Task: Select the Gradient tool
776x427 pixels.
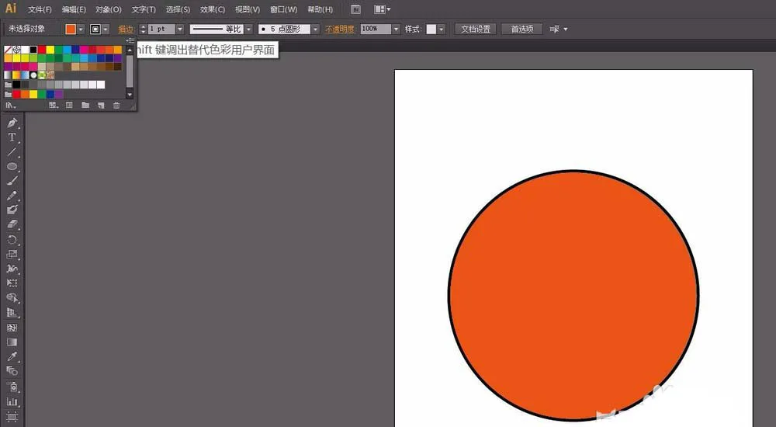Action: [12, 342]
